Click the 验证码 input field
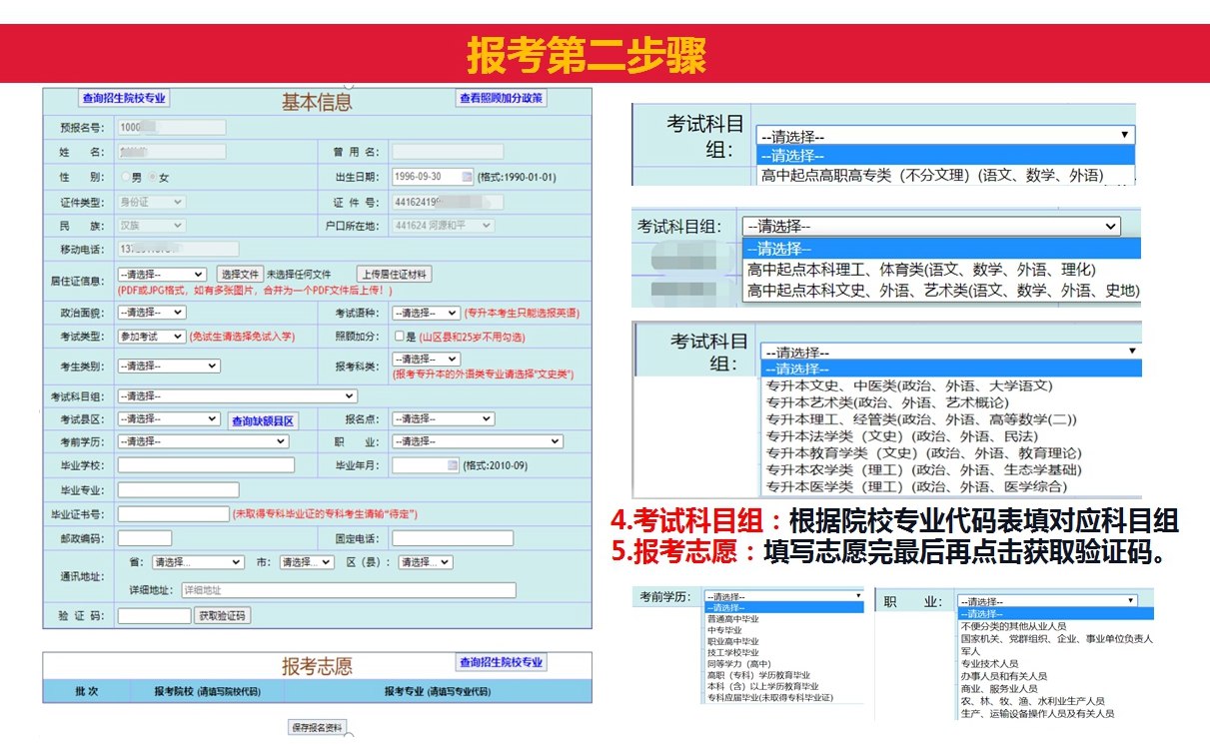 154,616
